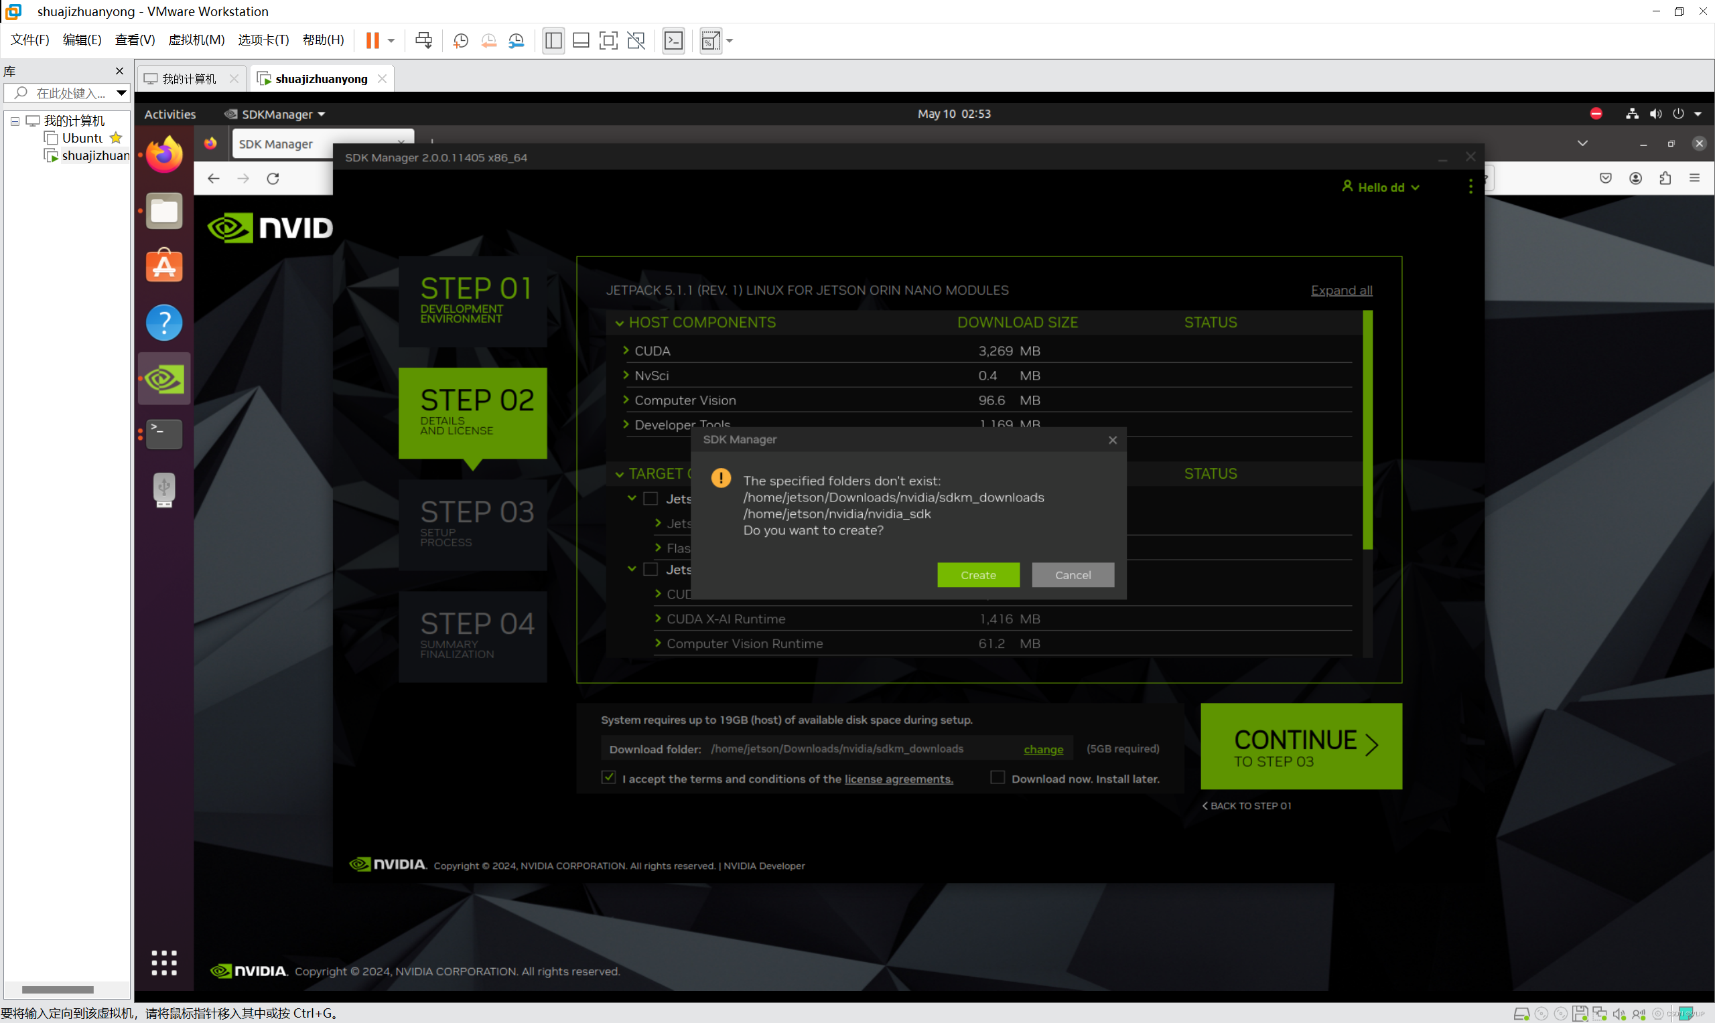Click the take snapshot toolbar icon
1715x1023 pixels.
(461, 41)
